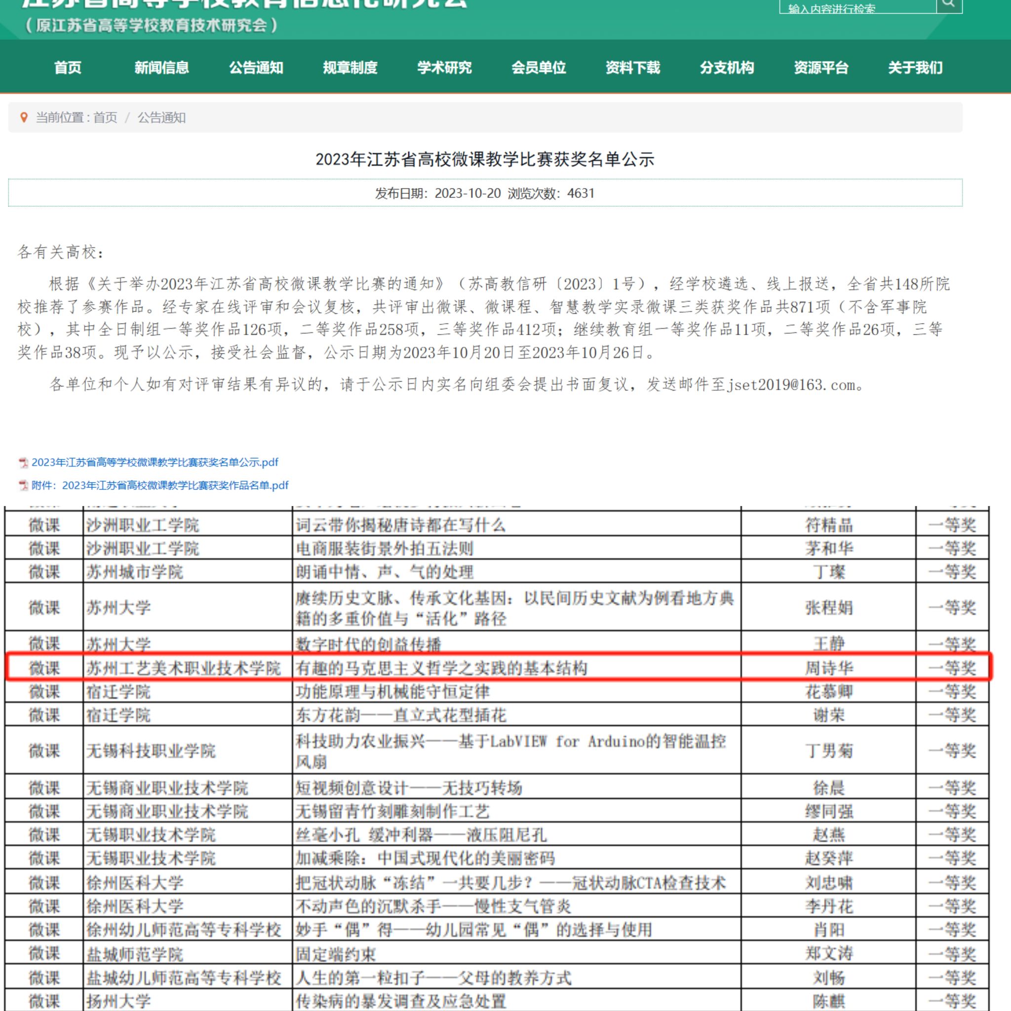This screenshot has width=1011, height=1011.
Task: Open 2023年江苏省高等学校微课教学比赛获奖名单公示.pdf link
Action: point(155,463)
